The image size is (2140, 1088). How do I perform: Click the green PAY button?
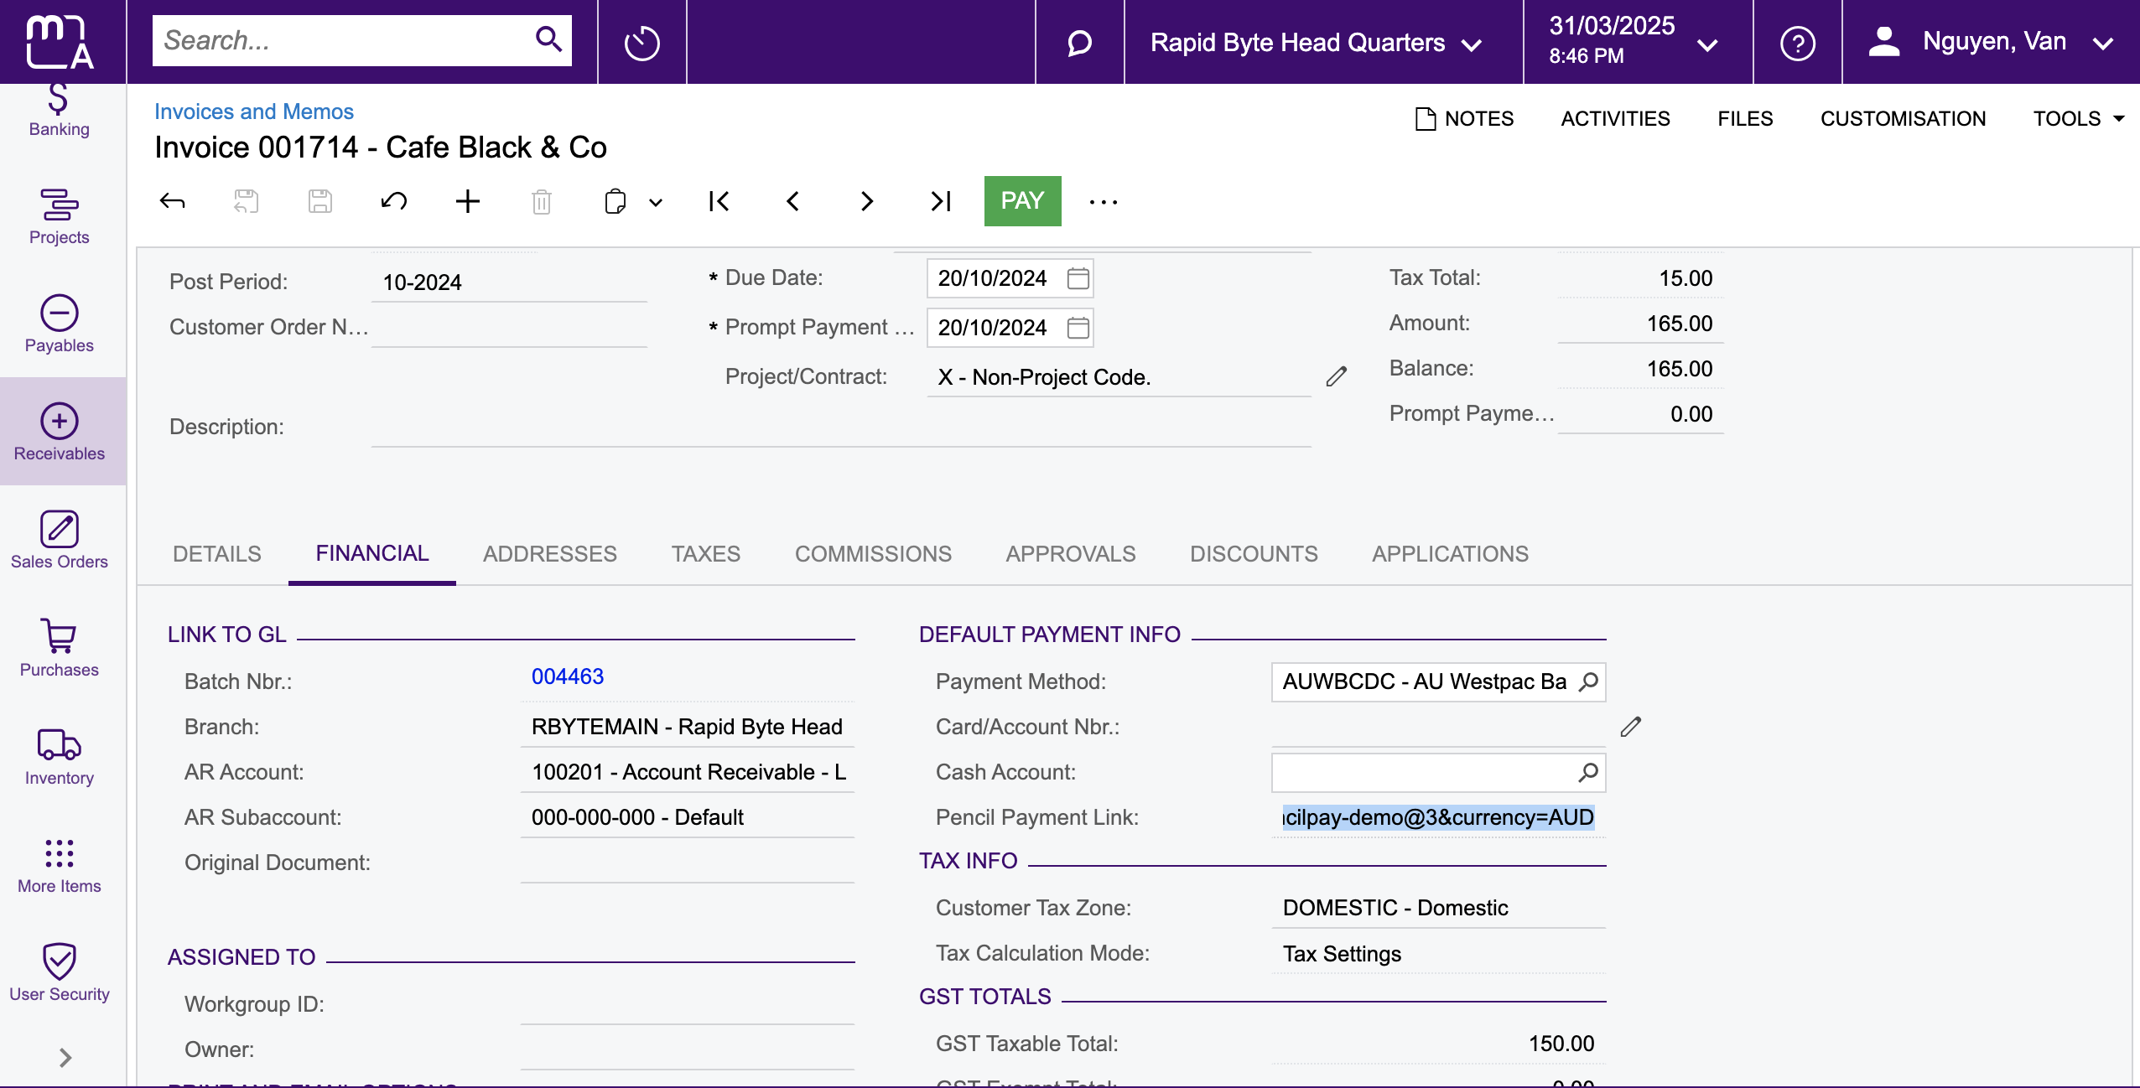coord(1023,201)
